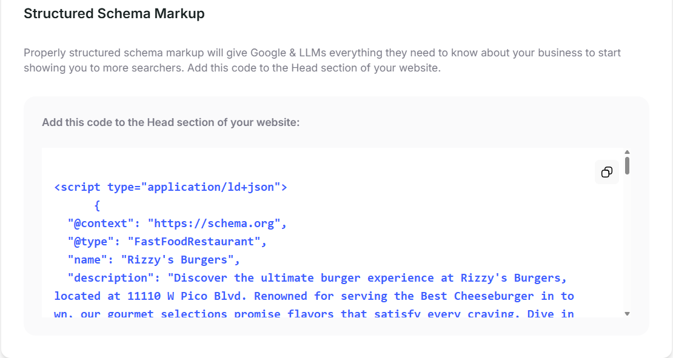Click the "@type" key in the code
Screen dimensions: 673x358
pos(90,242)
